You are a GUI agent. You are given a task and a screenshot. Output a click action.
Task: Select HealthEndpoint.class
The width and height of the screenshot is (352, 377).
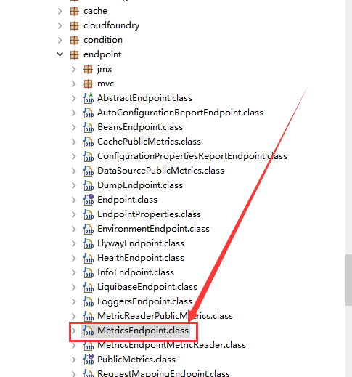click(x=141, y=258)
